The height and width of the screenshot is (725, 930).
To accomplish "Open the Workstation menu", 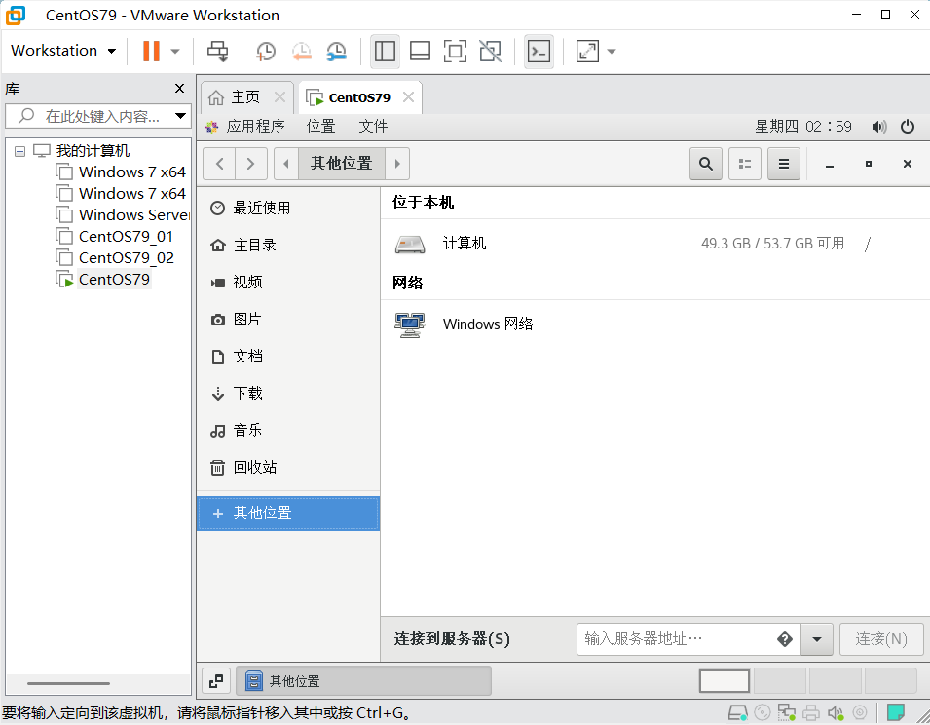I will tap(63, 51).
